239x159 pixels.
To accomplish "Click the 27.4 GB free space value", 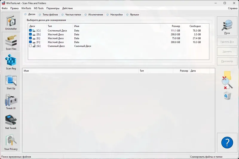I will click(x=197, y=38).
